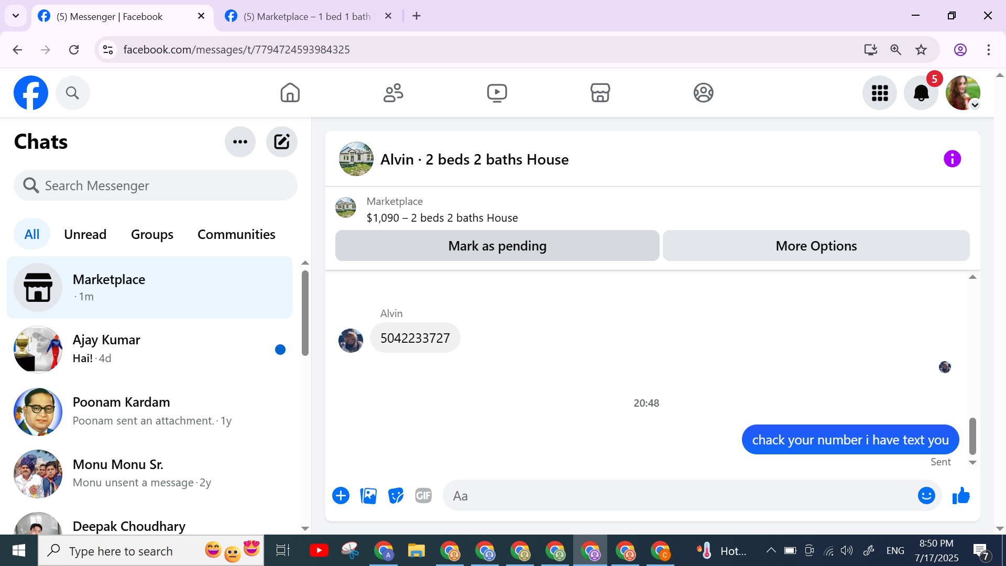Open YouTube from the taskbar
1006x566 pixels.
pyautogui.click(x=319, y=550)
